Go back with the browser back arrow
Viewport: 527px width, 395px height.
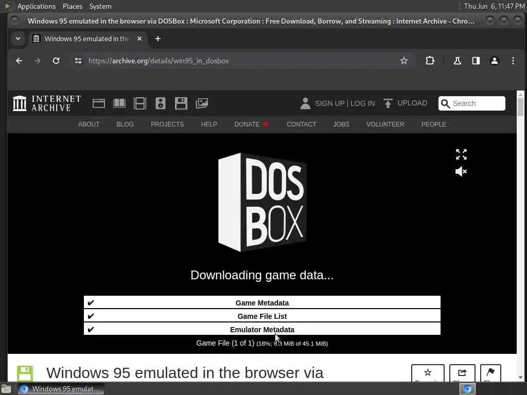[19, 61]
